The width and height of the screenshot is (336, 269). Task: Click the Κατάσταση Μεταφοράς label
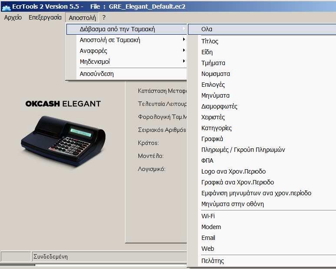(x=162, y=91)
